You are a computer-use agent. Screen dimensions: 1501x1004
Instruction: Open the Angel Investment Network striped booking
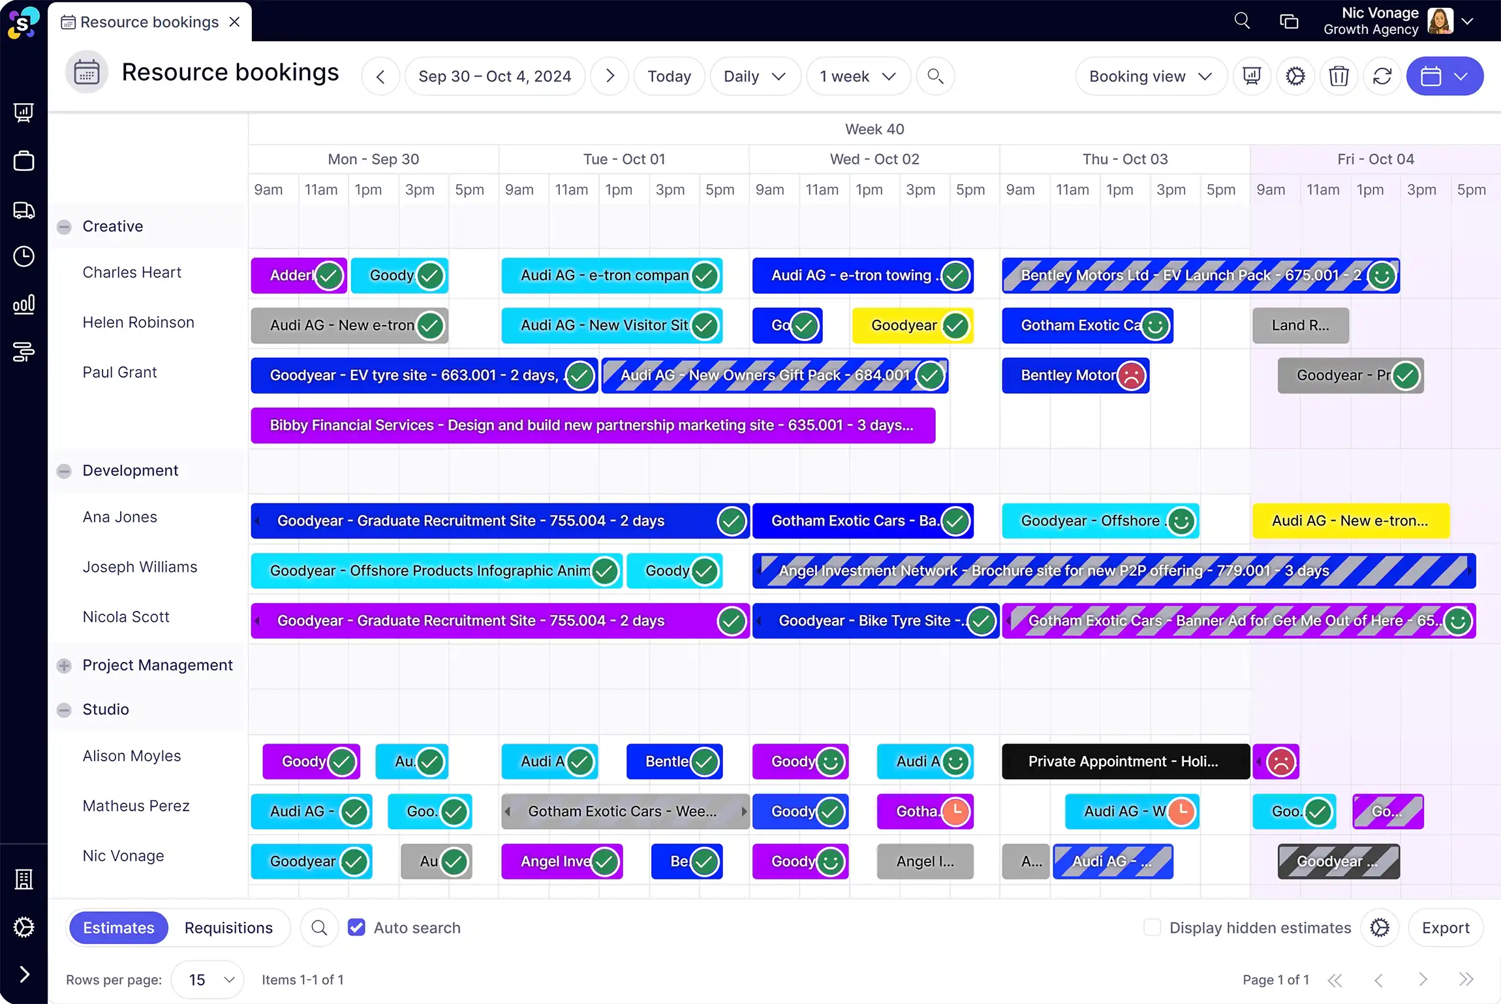pyautogui.click(x=1113, y=571)
